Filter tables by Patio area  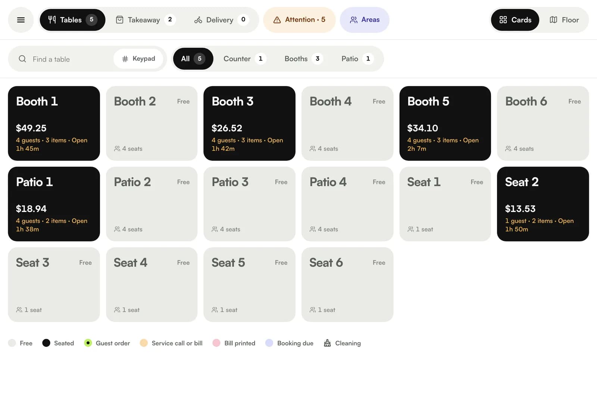[357, 59]
